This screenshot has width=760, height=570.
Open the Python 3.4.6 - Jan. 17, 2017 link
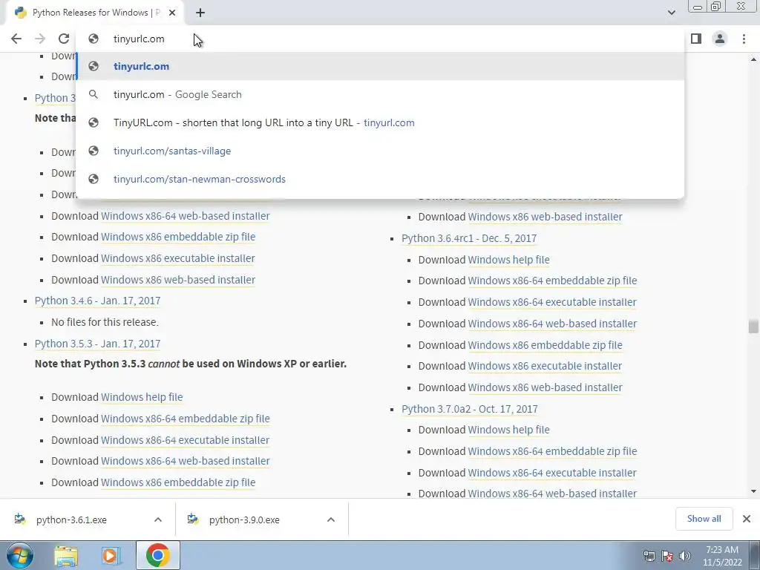(97, 301)
